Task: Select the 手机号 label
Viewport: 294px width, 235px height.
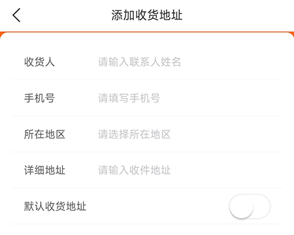Action: click(39, 98)
